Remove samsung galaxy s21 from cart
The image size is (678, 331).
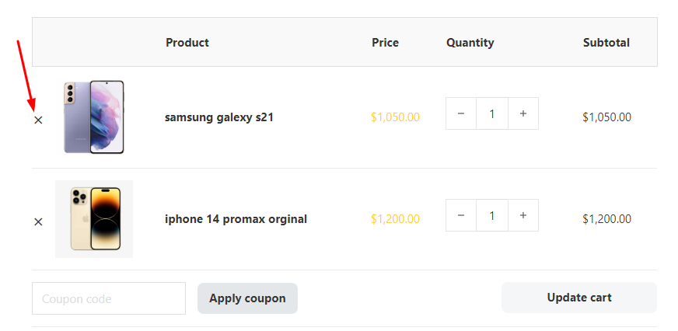pos(38,120)
